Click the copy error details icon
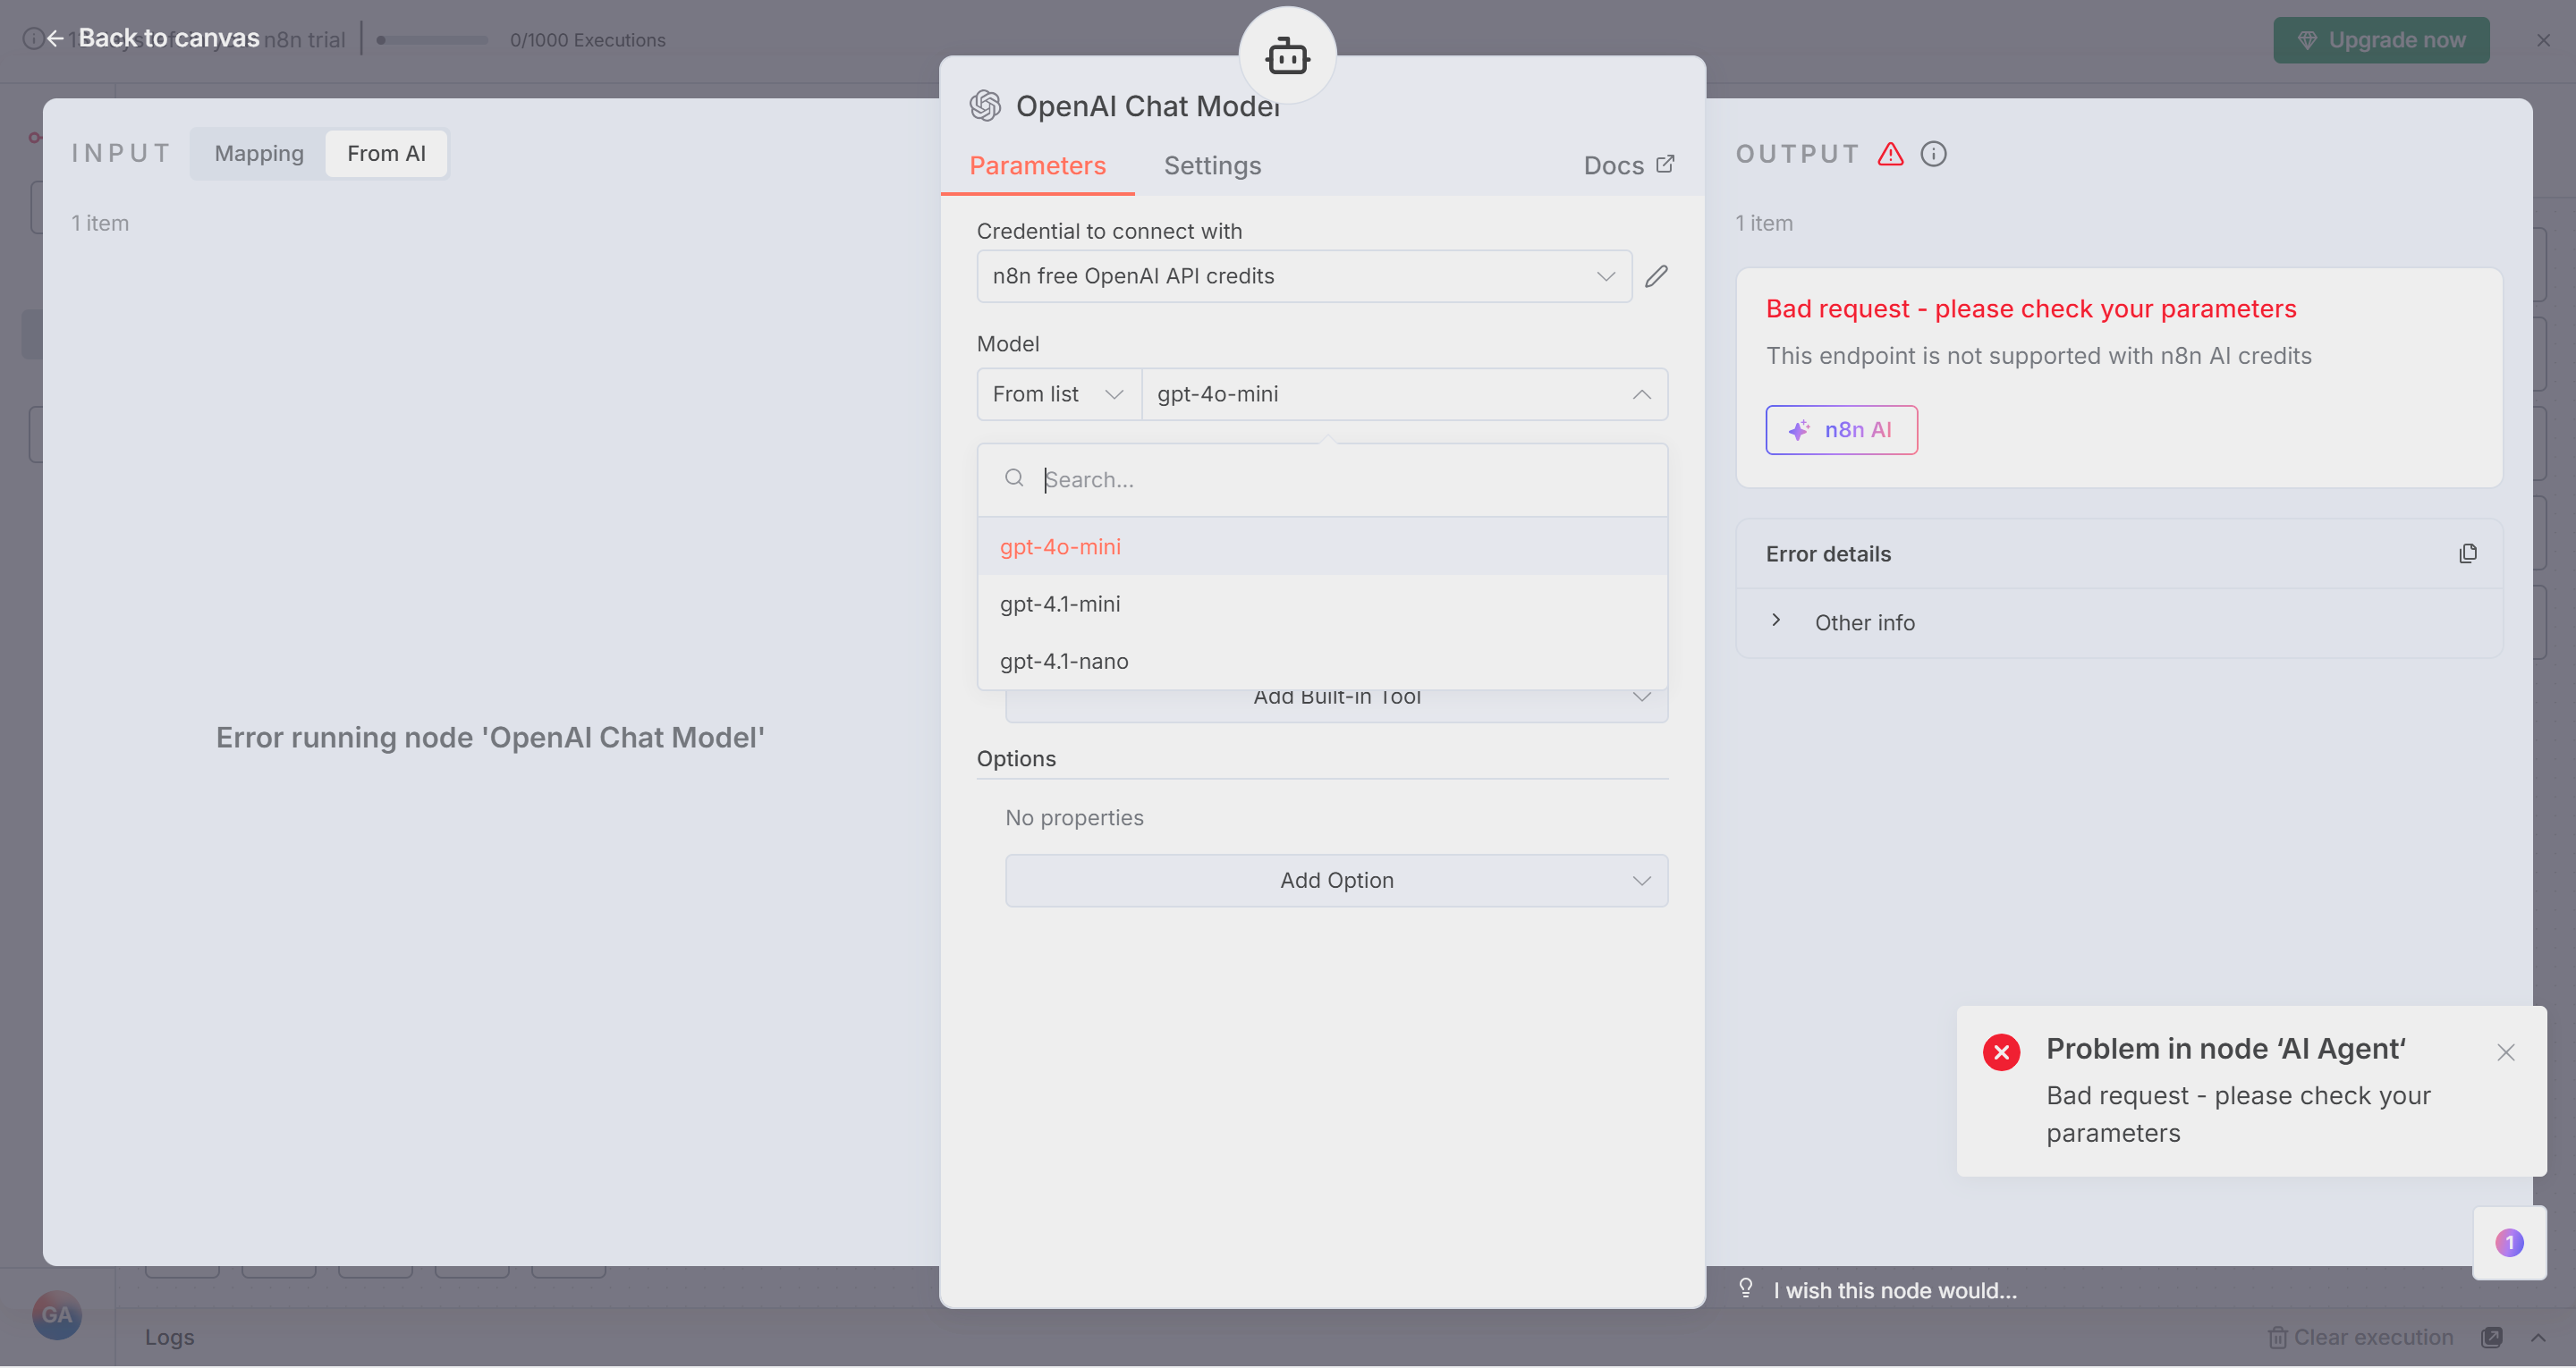2576x1368 pixels. (x=2467, y=553)
